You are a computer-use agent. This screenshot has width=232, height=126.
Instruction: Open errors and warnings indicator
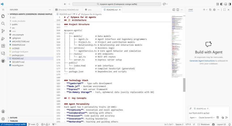pos(45,124)
